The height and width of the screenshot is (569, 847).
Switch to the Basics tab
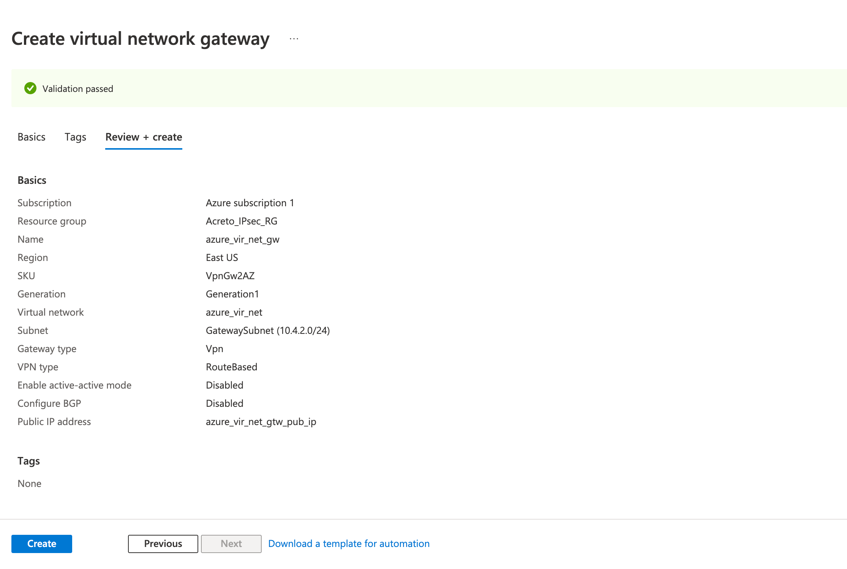pyautogui.click(x=32, y=137)
